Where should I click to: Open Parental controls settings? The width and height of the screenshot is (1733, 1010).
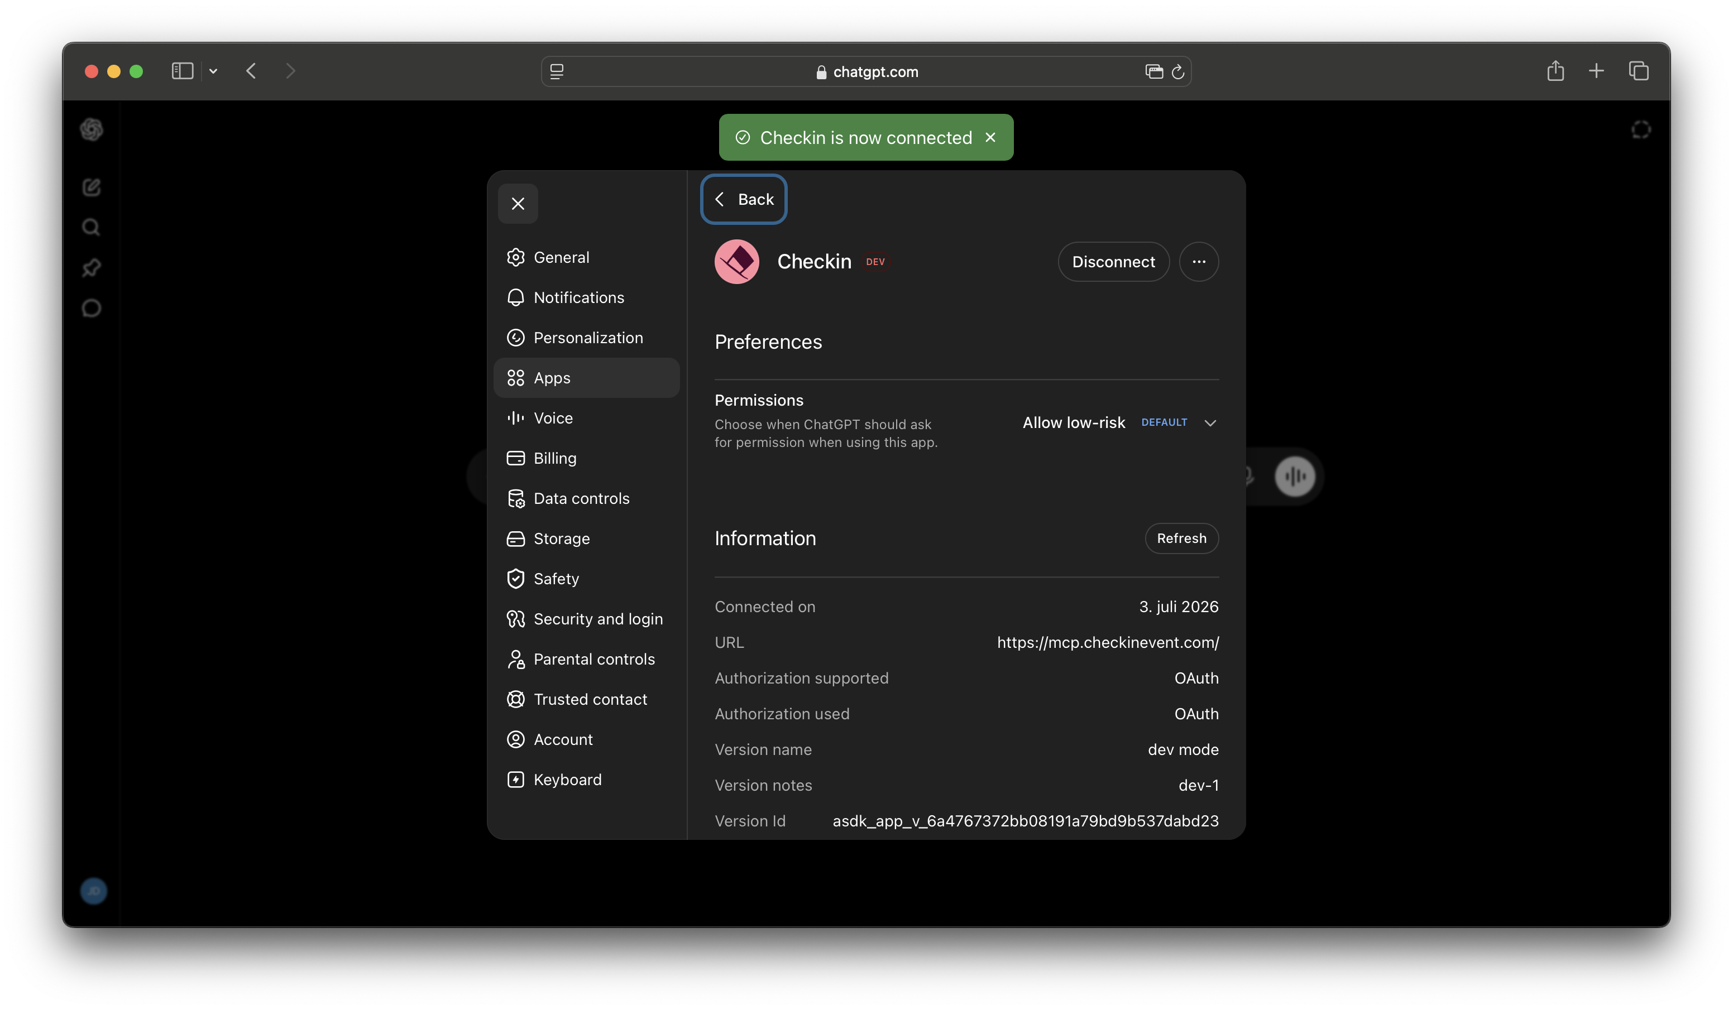tap(587, 660)
